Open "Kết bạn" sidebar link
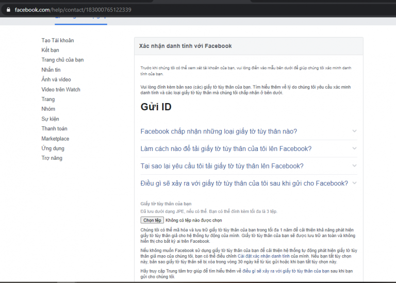The height and width of the screenshot is (283, 396). click(50, 50)
